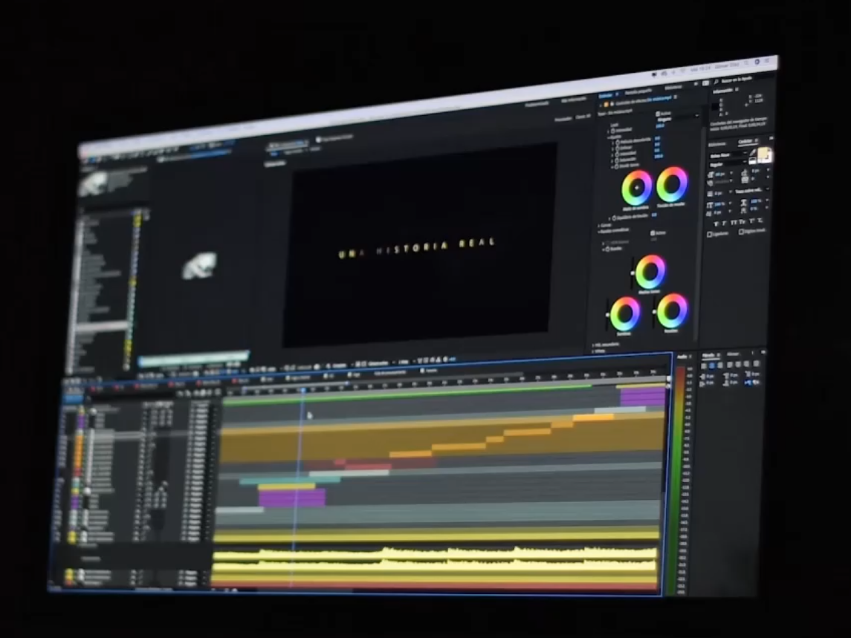
Task: Enable the Ligaduras checkbox
Action: click(x=709, y=234)
